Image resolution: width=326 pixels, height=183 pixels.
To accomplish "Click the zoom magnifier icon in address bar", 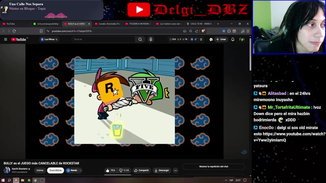I will click(191, 31).
